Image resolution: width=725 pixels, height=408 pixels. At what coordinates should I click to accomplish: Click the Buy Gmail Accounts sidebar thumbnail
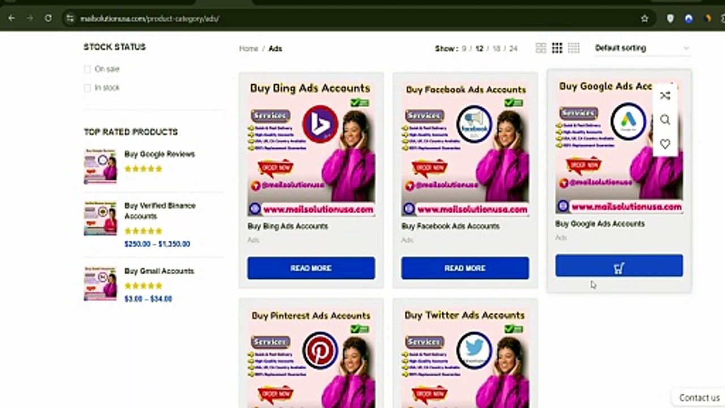(100, 283)
